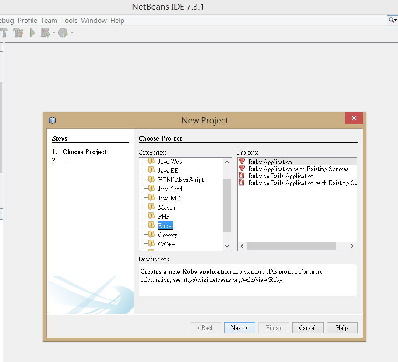Select the Groovy category
398x362 pixels.
click(167, 235)
